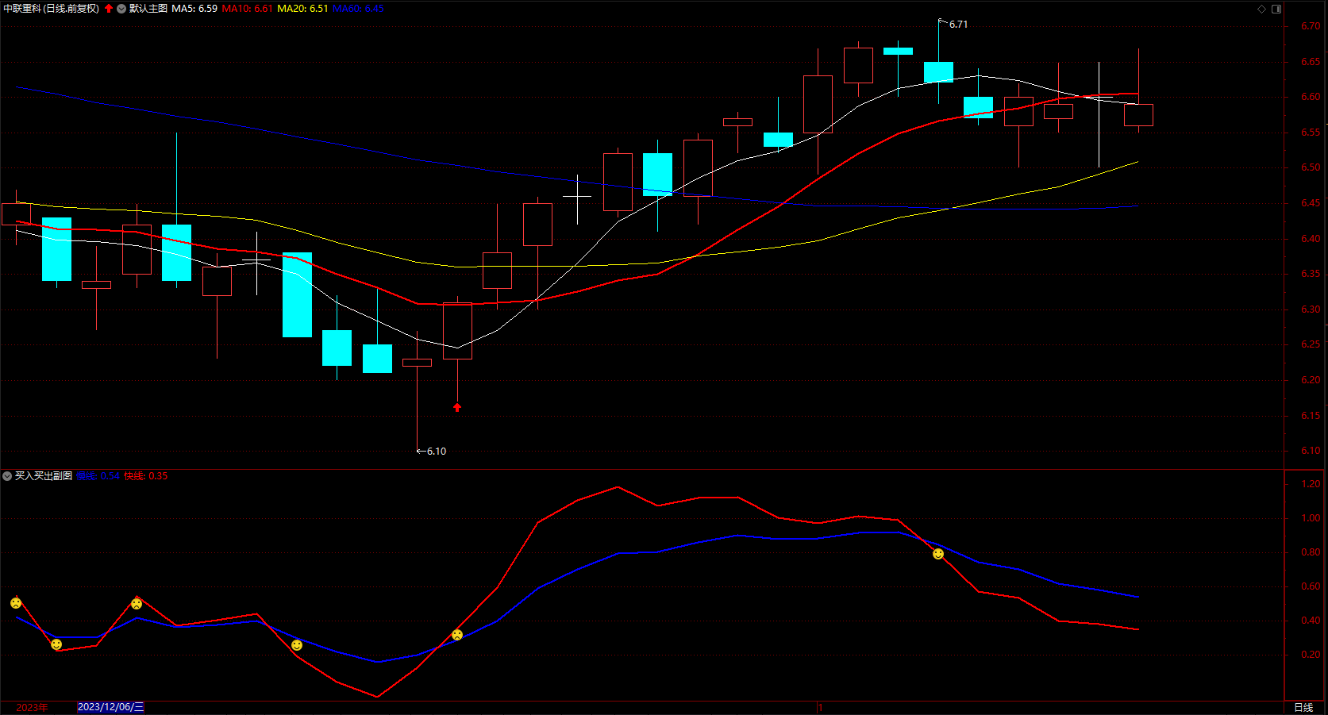This screenshot has width=1328, height=715.
Task: Click the red buy arrow under the candle
Action: coord(457,407)
